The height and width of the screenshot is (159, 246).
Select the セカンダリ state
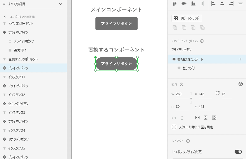(x=188, y=68)
